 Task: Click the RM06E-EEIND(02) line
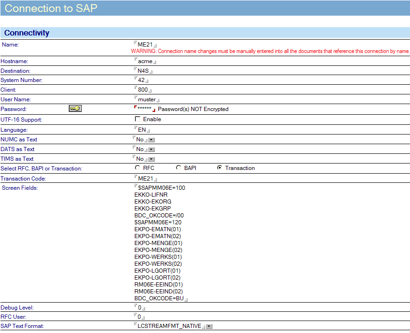[x=158, y=292]
